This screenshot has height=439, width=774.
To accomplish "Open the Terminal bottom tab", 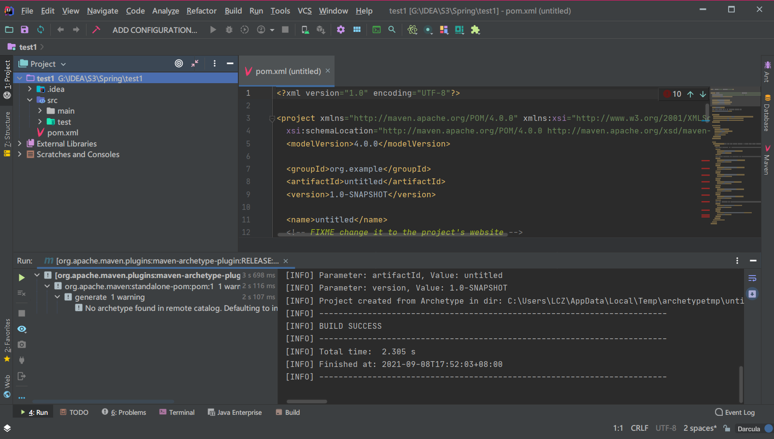I will pyautogui.click(x=177, y=412).
